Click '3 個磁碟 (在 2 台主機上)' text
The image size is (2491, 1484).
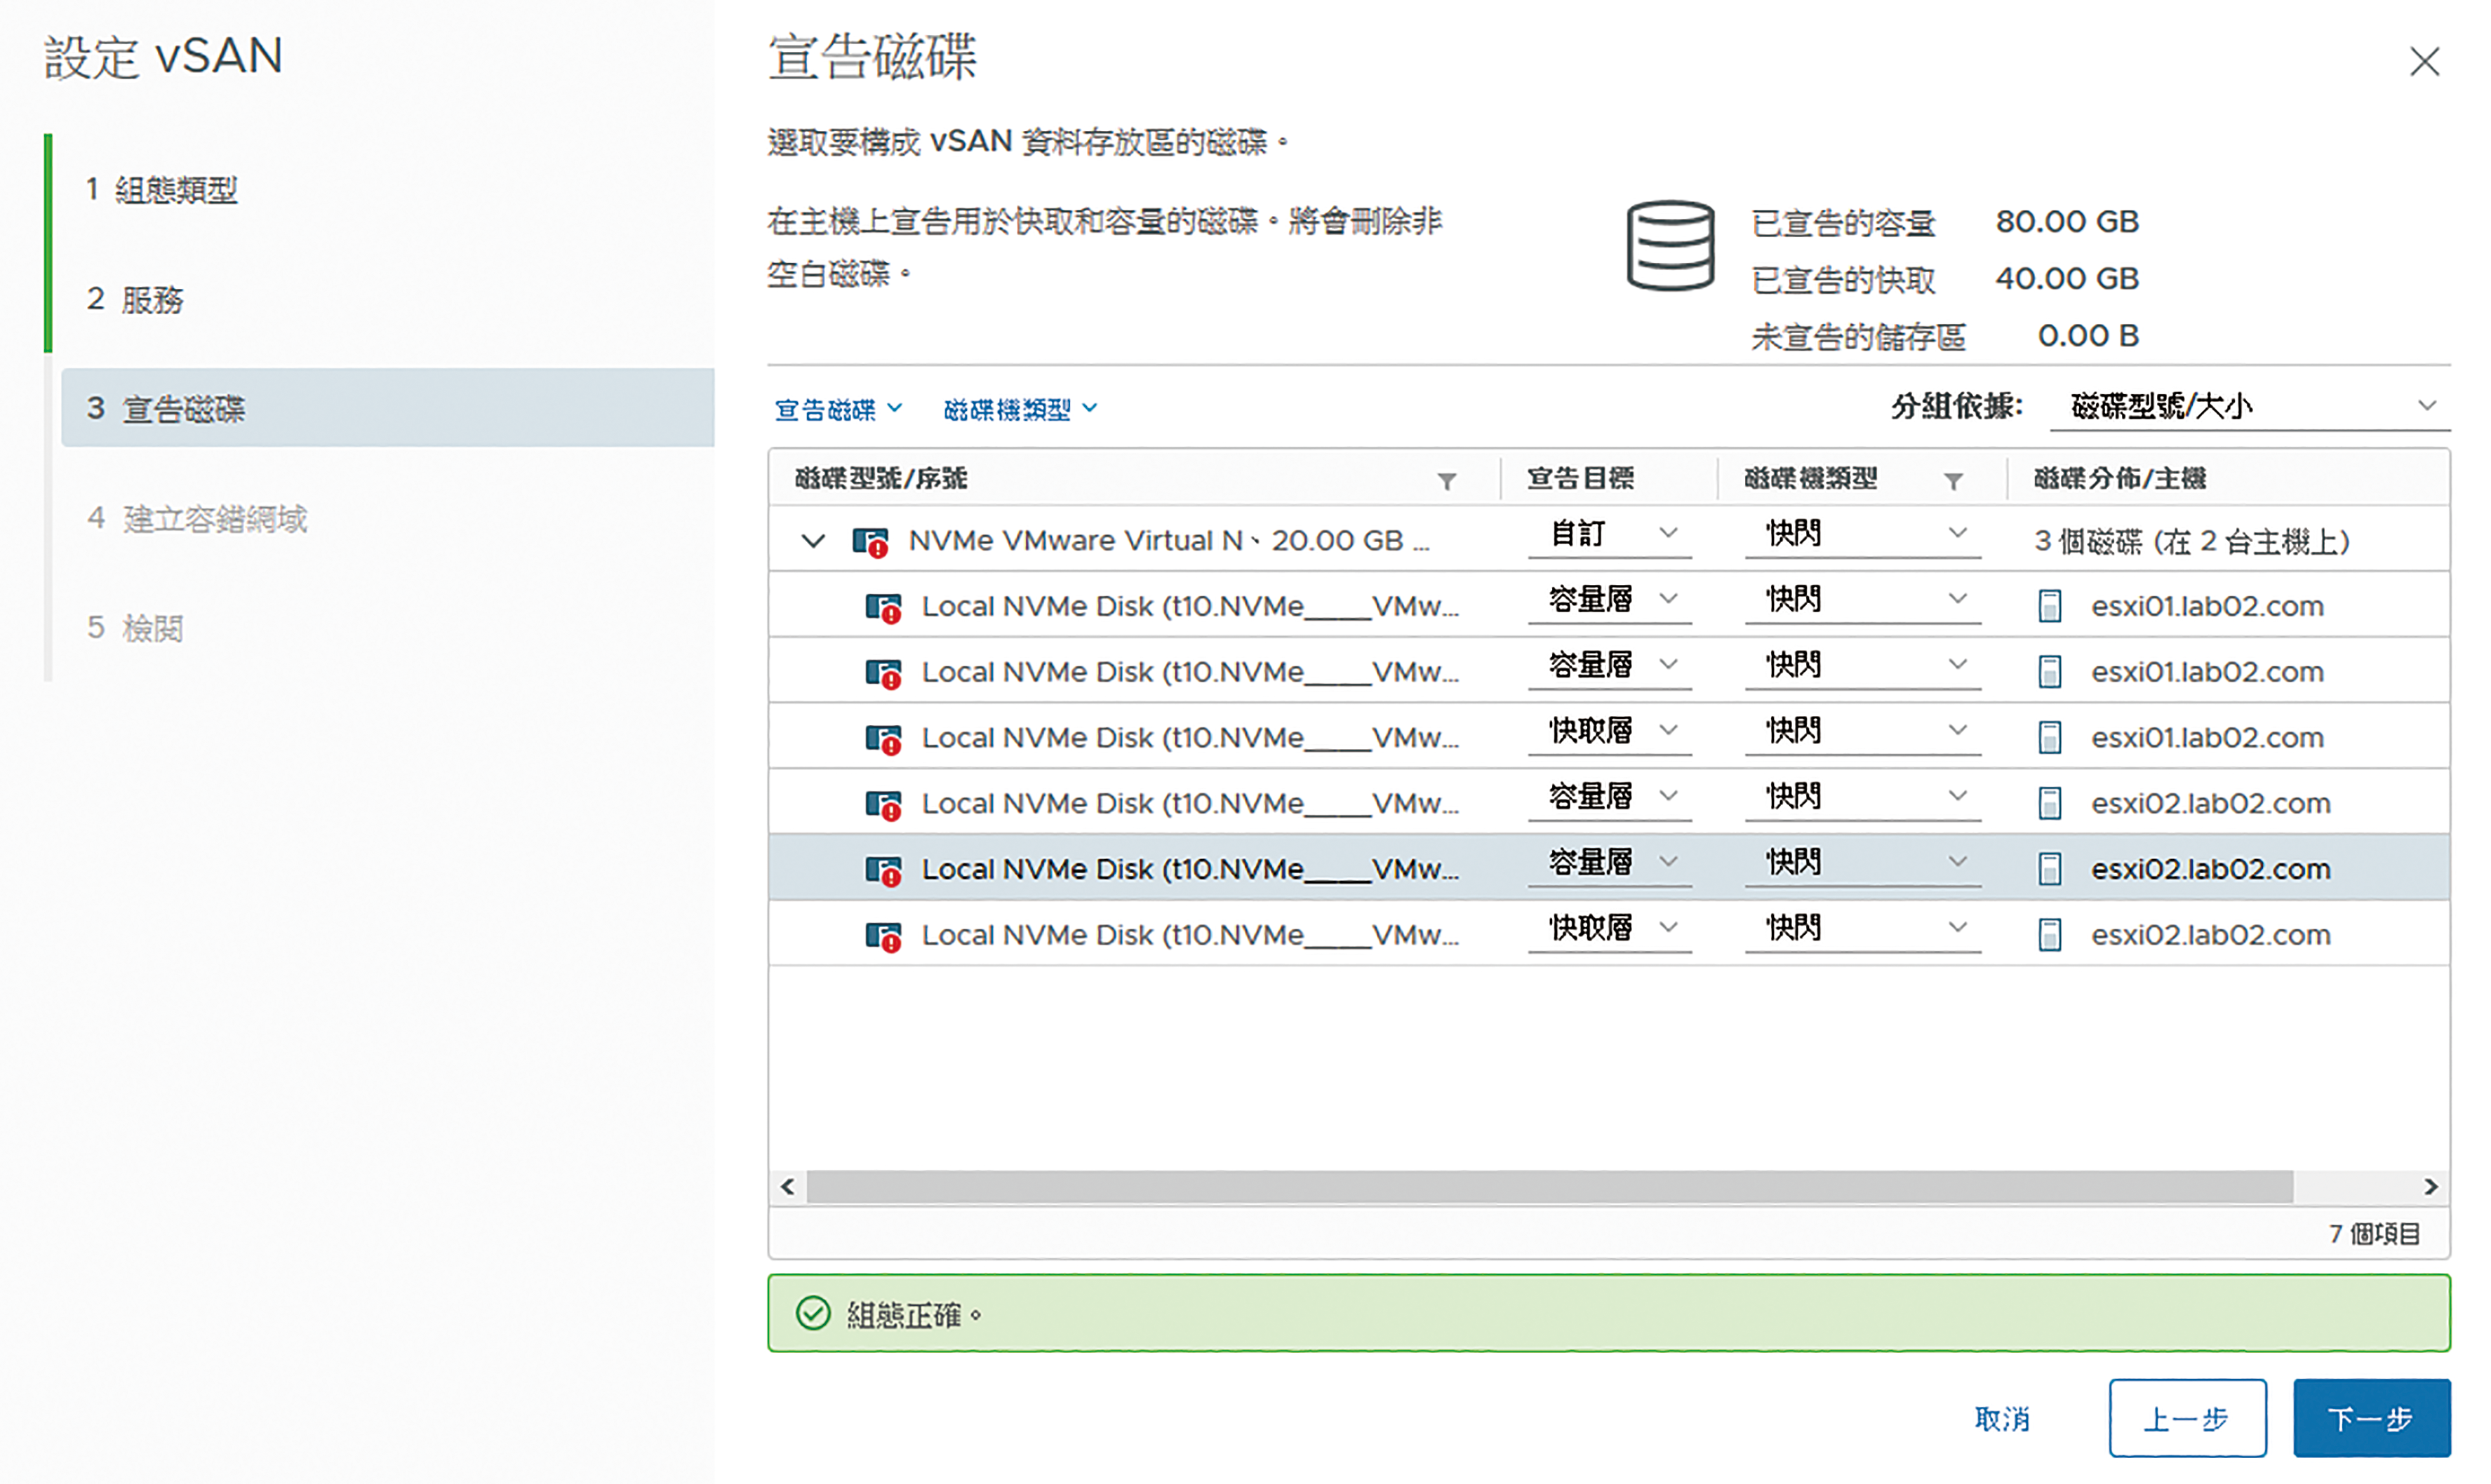(x=2191, y=542)
